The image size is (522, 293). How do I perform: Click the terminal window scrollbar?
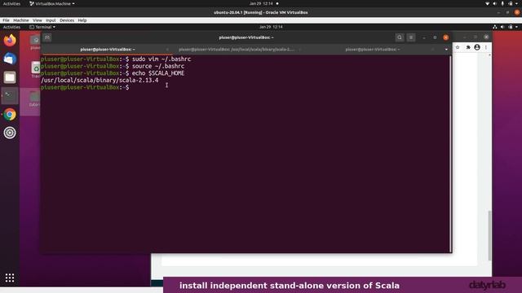point(451,154)
